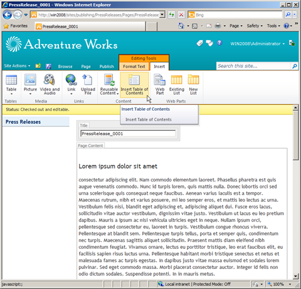Open the Site Actions menu
The width and height of the screenshot is (301, 289).
17,66
